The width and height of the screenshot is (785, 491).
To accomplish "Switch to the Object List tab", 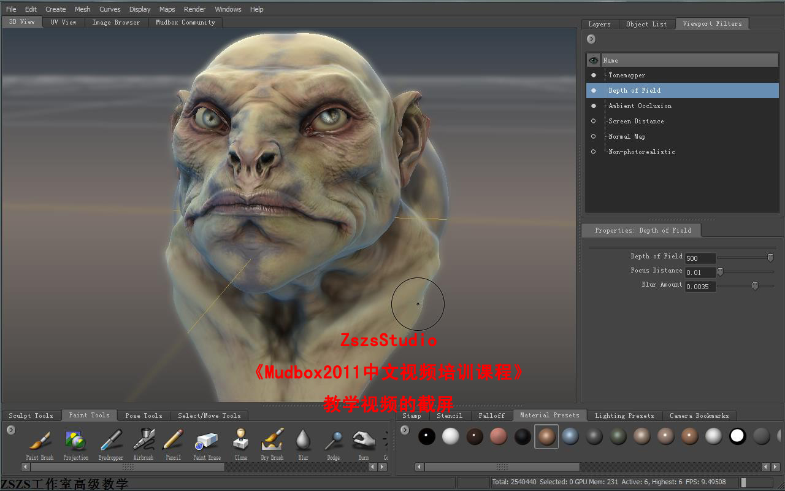I will [646, 24].
